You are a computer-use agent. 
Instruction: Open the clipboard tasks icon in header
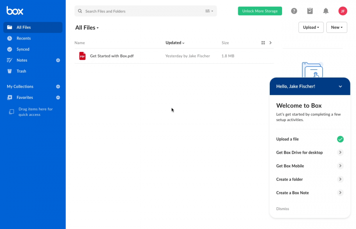(x=310, y=11)
